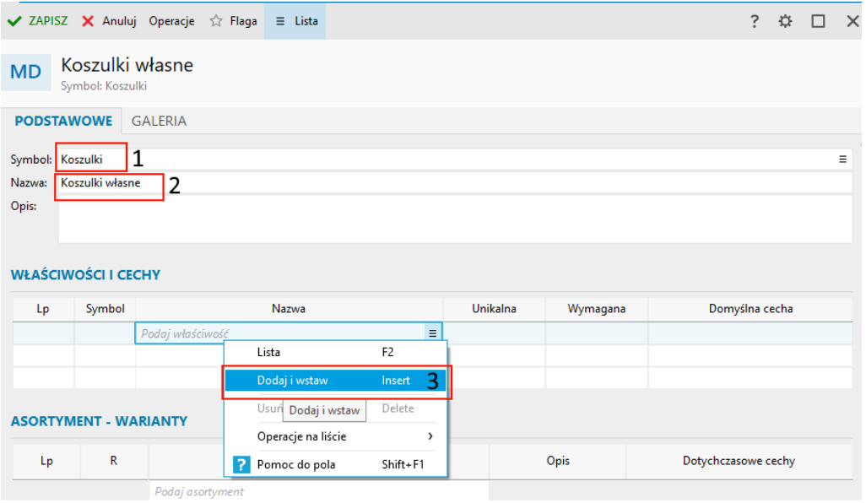
Task: Click the R column header in variants table
Action: (114, 461)
